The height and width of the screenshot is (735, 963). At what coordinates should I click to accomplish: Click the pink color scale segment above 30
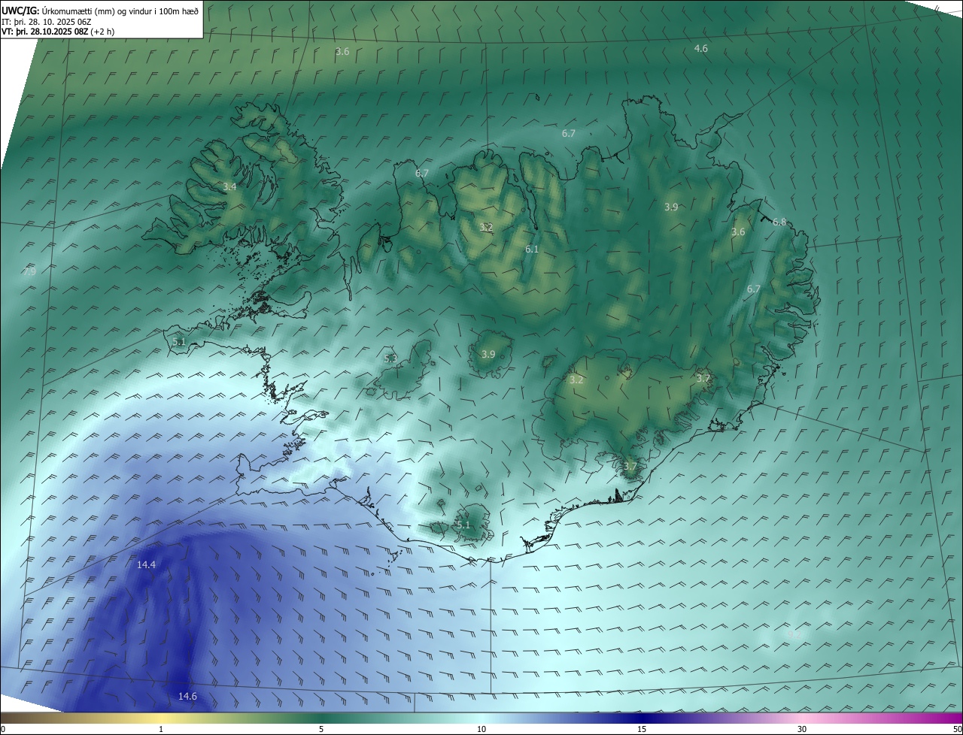[802, 718]
